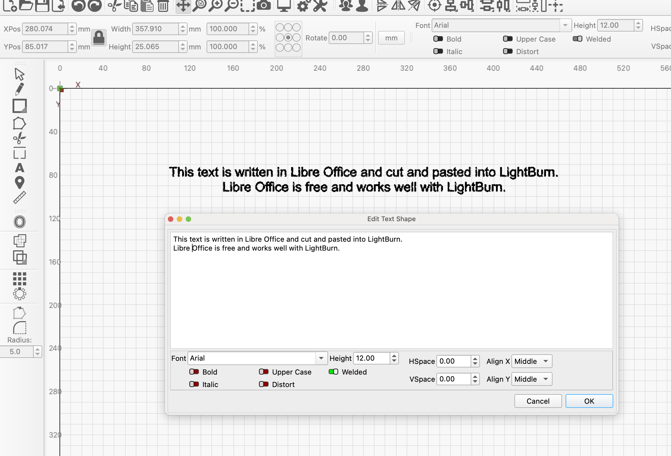Click the Import file icon
671x456 pixels.
[x=59, y=5]
